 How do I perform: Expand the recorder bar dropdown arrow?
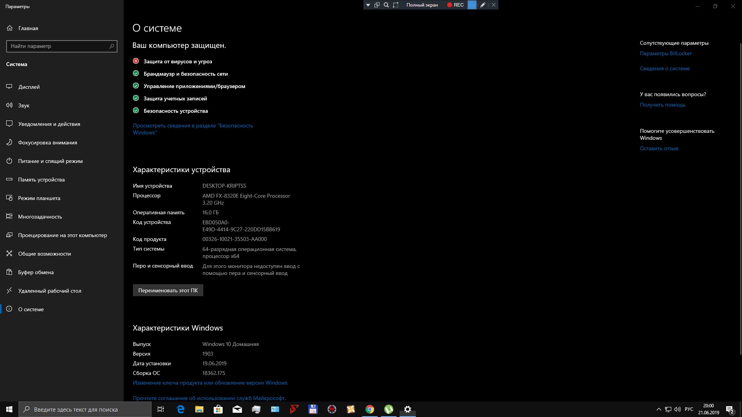point(368,5)
